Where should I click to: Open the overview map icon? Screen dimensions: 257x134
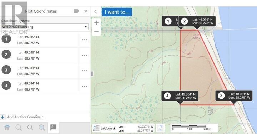160,128
